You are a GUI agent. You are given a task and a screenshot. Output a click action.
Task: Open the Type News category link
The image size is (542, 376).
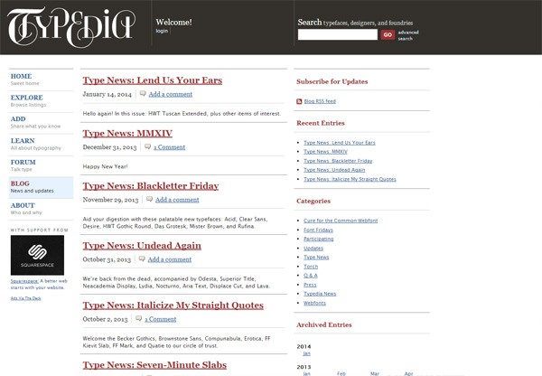316,258
